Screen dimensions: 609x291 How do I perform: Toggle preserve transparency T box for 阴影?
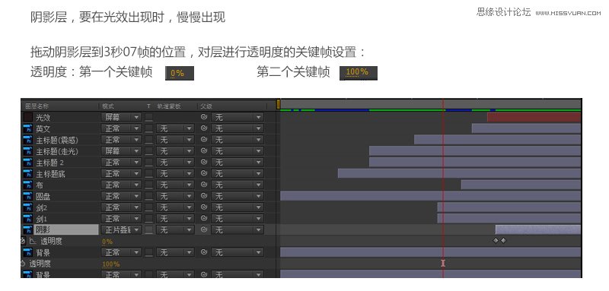(x=149, y=229)
